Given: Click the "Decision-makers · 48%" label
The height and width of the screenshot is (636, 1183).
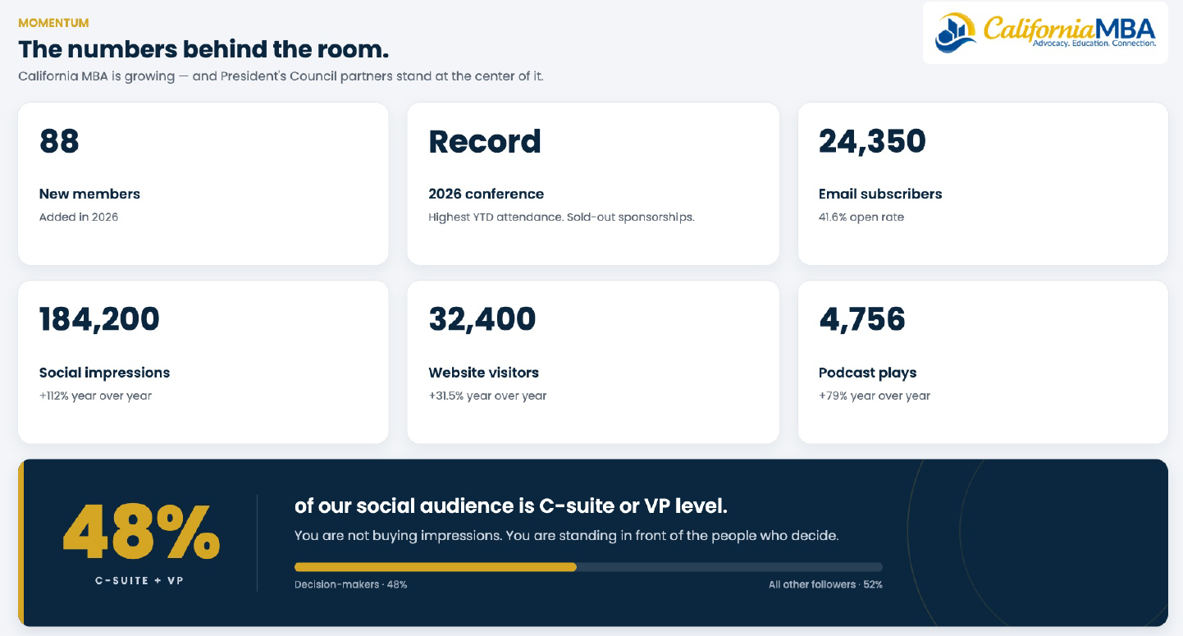Looking at the screenshot, I should (x=351, y=585).
